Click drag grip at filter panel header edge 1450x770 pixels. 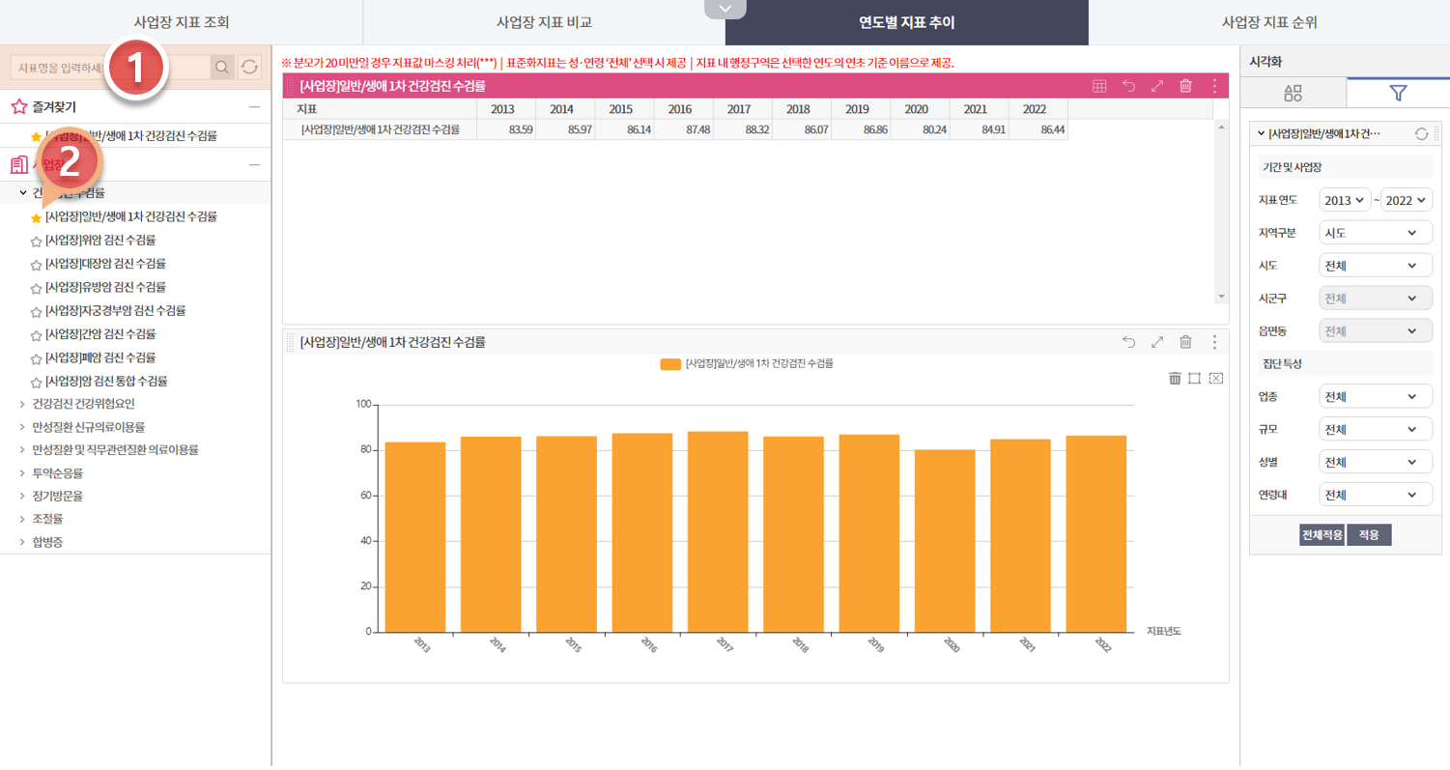(1436, 133)
